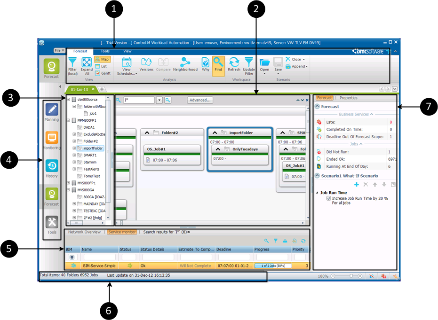Refresh the workspace using the Refresh icon
Image resolution: width=438 pixels, height=320 pixels.
(x=234, y=62)
